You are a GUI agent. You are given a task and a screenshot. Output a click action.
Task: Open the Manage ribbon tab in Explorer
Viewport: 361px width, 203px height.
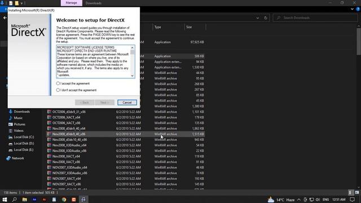click(72, 3)
